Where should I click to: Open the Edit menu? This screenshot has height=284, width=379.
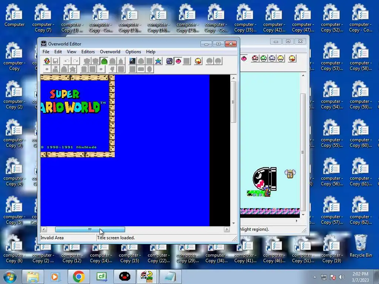pyautogui.click(x=58, y=52)
